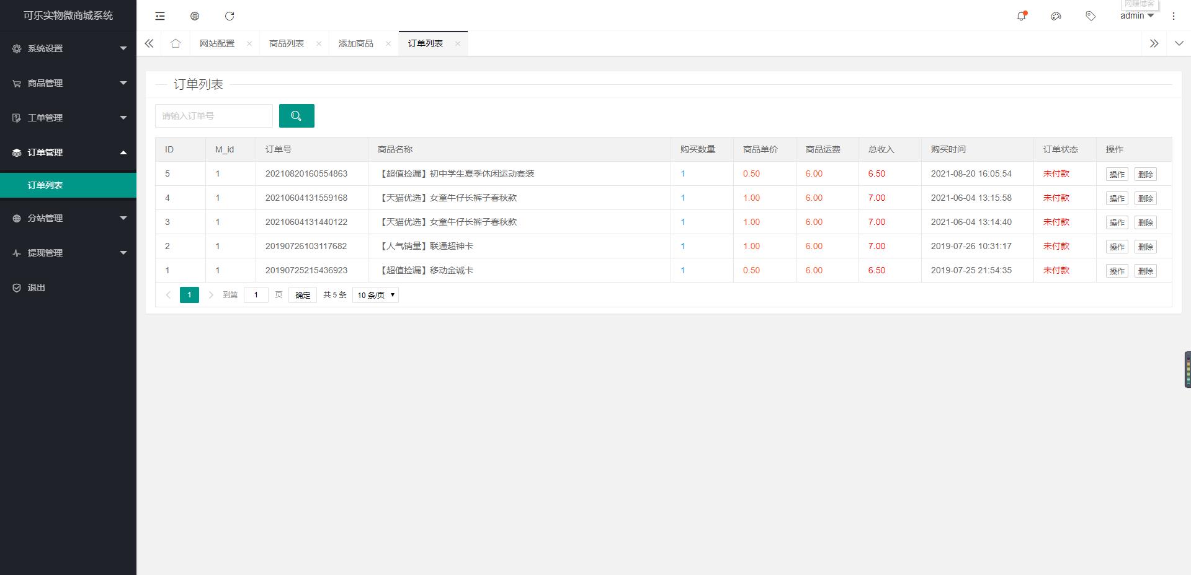This screenshot has width=1191, height=575.
Task: Go to the previous page arrow
Action: click(x=168, y=295)
